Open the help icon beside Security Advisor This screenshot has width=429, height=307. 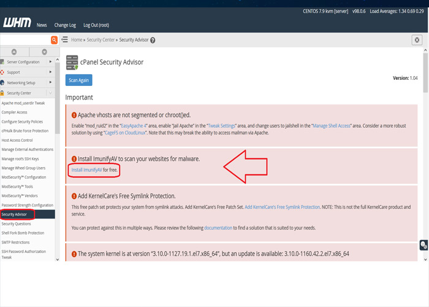tap(153, 40)
